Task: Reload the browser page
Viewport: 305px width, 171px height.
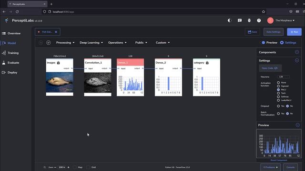Action: tap(17, 11)
